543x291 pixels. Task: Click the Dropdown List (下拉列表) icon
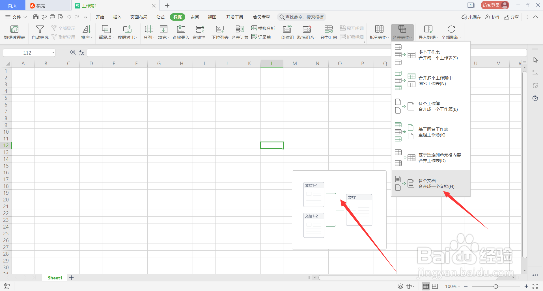[220, 29]
